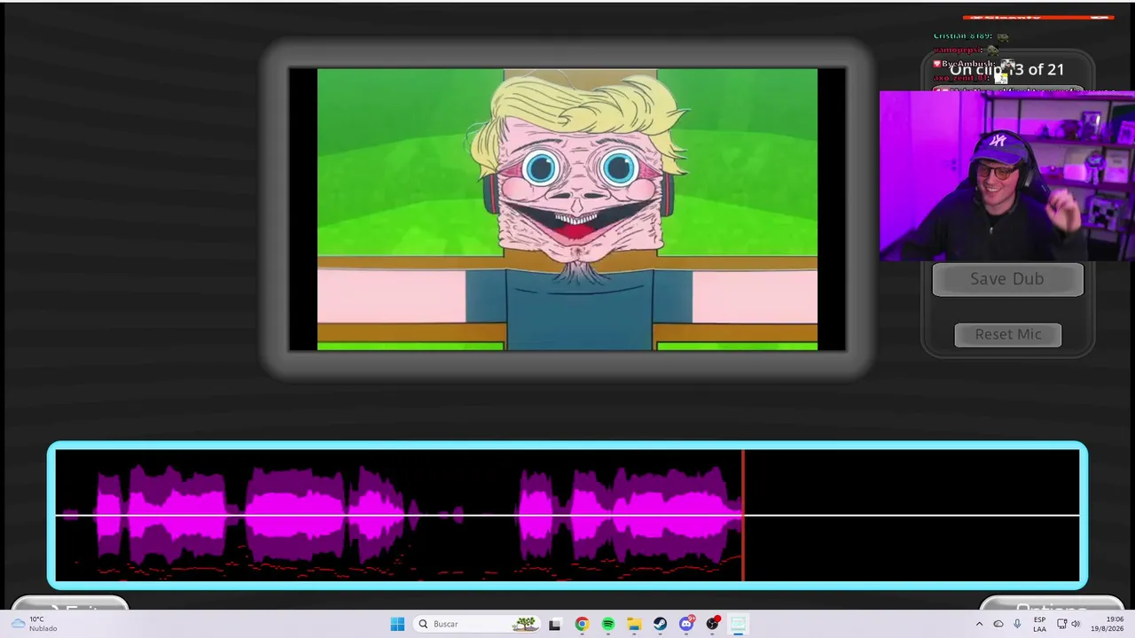Open the weather widget showing 10°C Nublado
Screen dimensions: 1135x638
point(34,624)
